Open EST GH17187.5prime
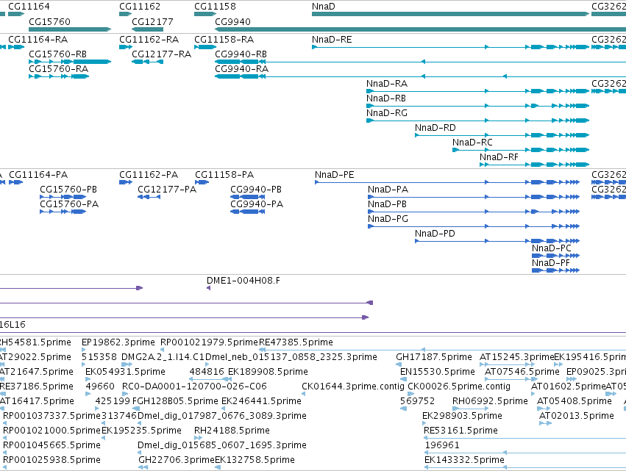This screenshot has height=471, width=626. click(434, 357)
